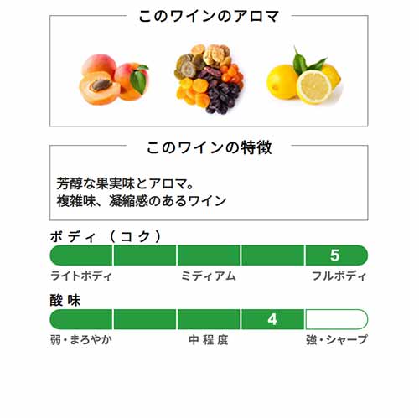Viewport: 419px width, 418px height.
Task: Select the first acidity bar segment
Action: 81,319
